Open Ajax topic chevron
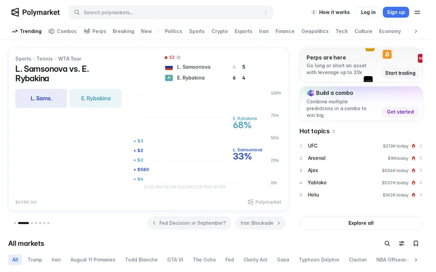This screenshot has height=272, width=436. [421, 170]
